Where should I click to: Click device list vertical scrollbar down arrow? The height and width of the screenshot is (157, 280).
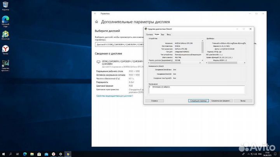(x=202, y=60)
